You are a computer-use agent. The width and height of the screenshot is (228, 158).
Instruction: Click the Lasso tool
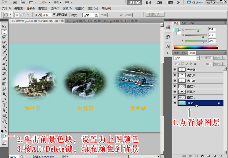pyautogui.click(x=4, y=37)
